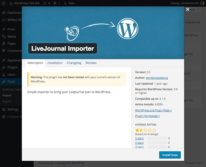Click 'Compatible up to: 4.1.9' text

(150, 99)
